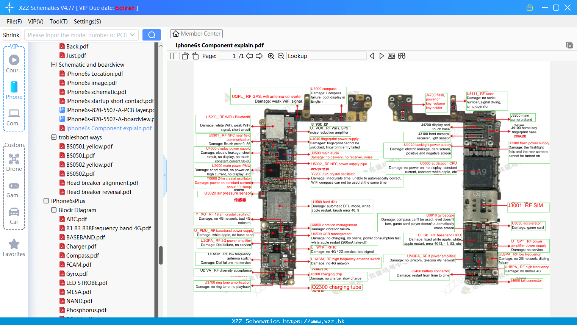Open iPhone6s-820-5507-A-boardview file
577x325 pixels.
click(x=110, y=119)
